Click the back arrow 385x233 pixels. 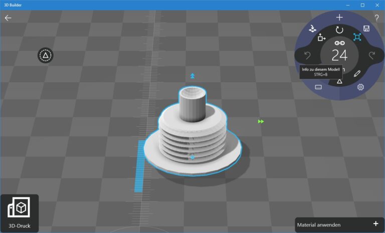tap(8, 18)
